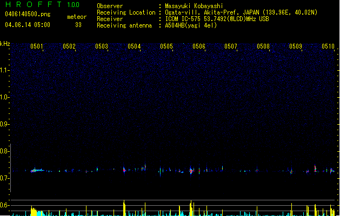
Task: Select the filename 0406140500.png
Action: click(28, 14)
